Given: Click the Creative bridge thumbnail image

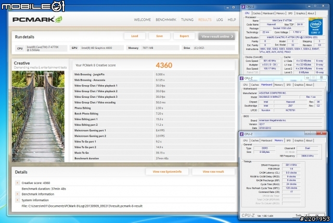Looking at the screenshot, I should point(38,116).
